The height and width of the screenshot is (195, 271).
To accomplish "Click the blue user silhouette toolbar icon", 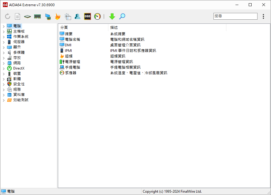I will tap(78, 16).
